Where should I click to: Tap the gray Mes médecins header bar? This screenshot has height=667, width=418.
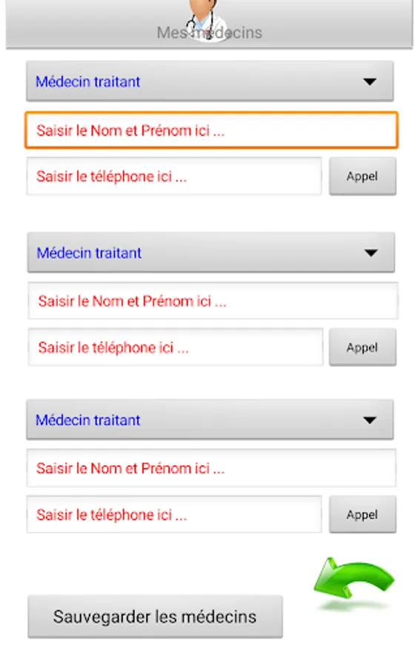click(x=209, y=24)
